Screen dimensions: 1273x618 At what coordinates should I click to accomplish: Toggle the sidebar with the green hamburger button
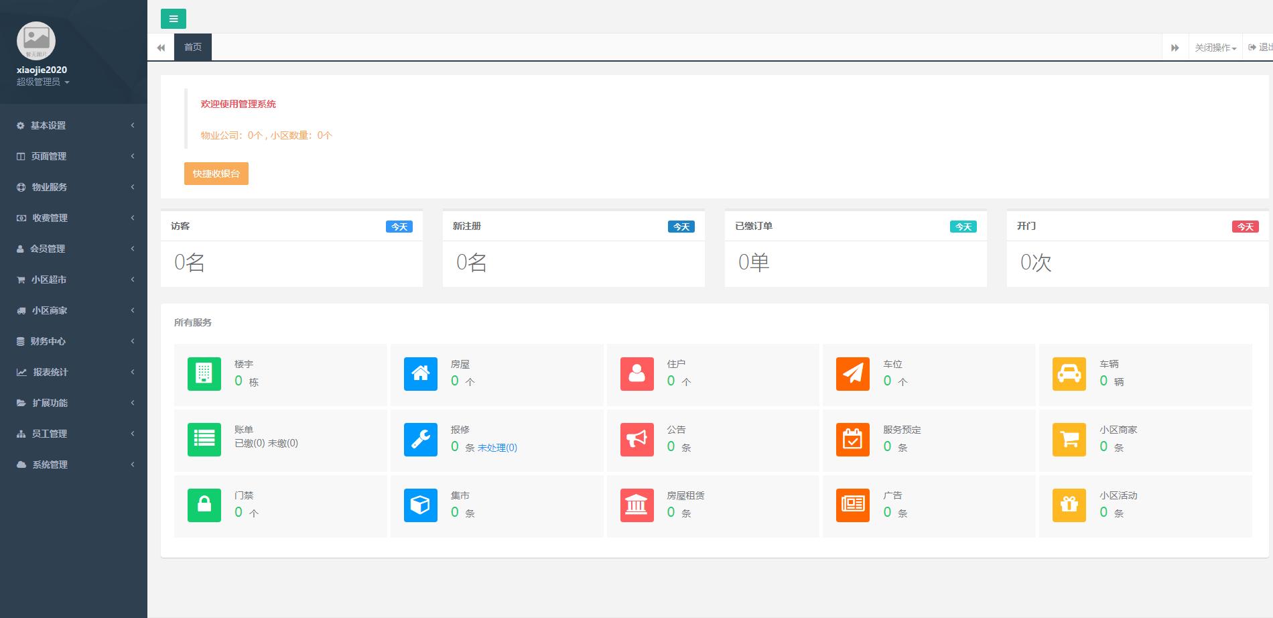pyautogui.click(x=173, y=19)
